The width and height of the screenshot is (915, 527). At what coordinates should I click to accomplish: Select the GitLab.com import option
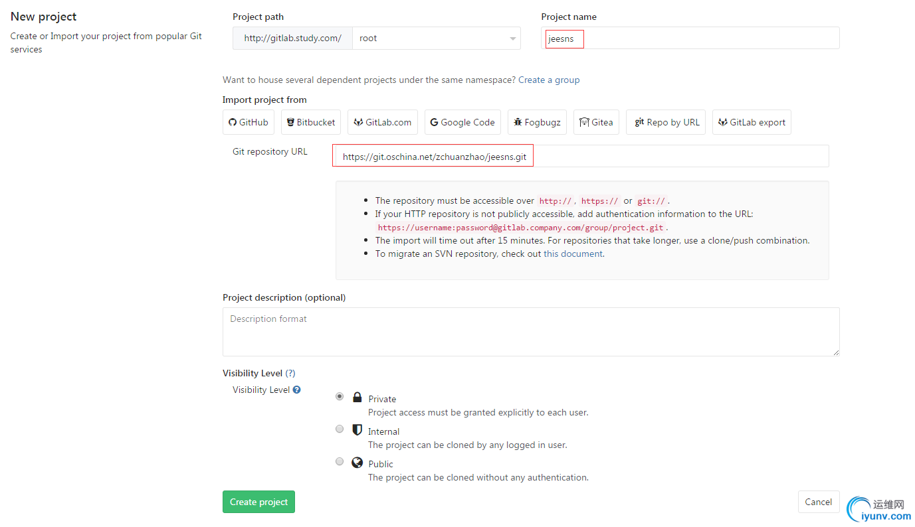pyautogui.click(x=383, y=122)
